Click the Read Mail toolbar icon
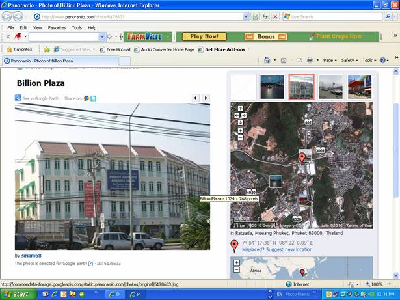The height and width of the screenshot is (300, 400). (x=299, y=61)
